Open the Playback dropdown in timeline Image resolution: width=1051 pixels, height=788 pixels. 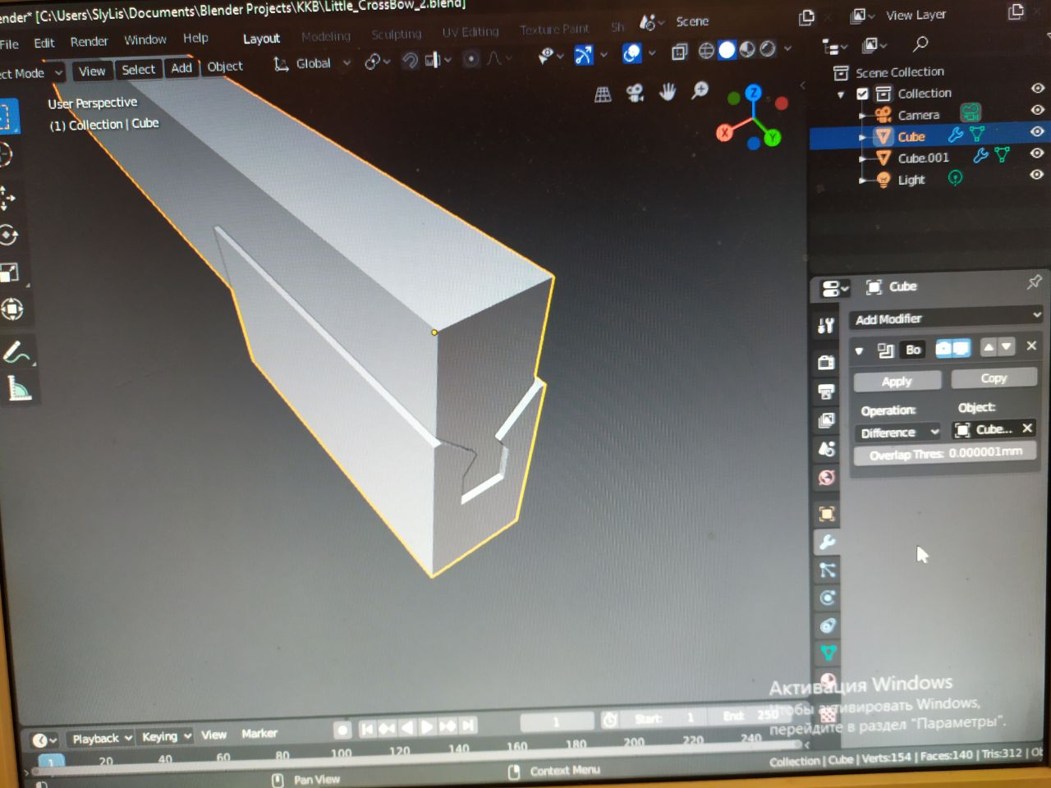[102, 738]
